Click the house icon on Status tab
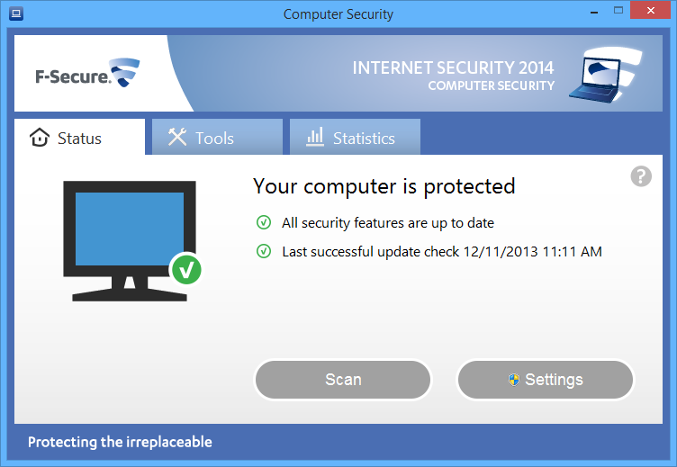 [x=39, y=138]
